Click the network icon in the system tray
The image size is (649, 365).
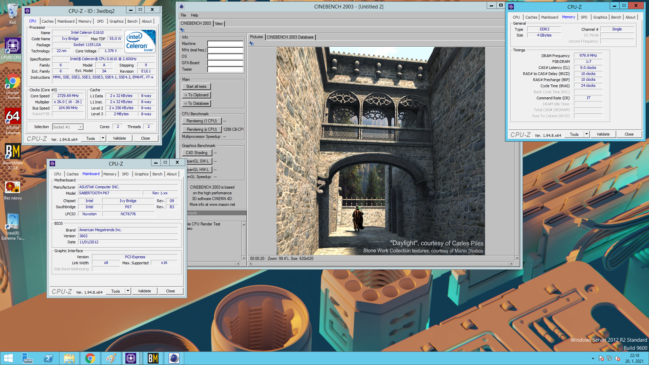pyautogui.click(x=609, y=359)
